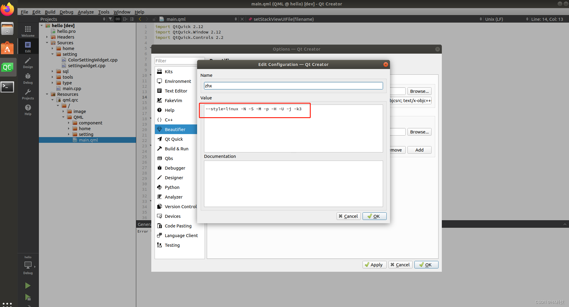Open Welcome mode in Qt Creator sidebar
Viewport: 569px width, 307px height.
coord(28,31)
